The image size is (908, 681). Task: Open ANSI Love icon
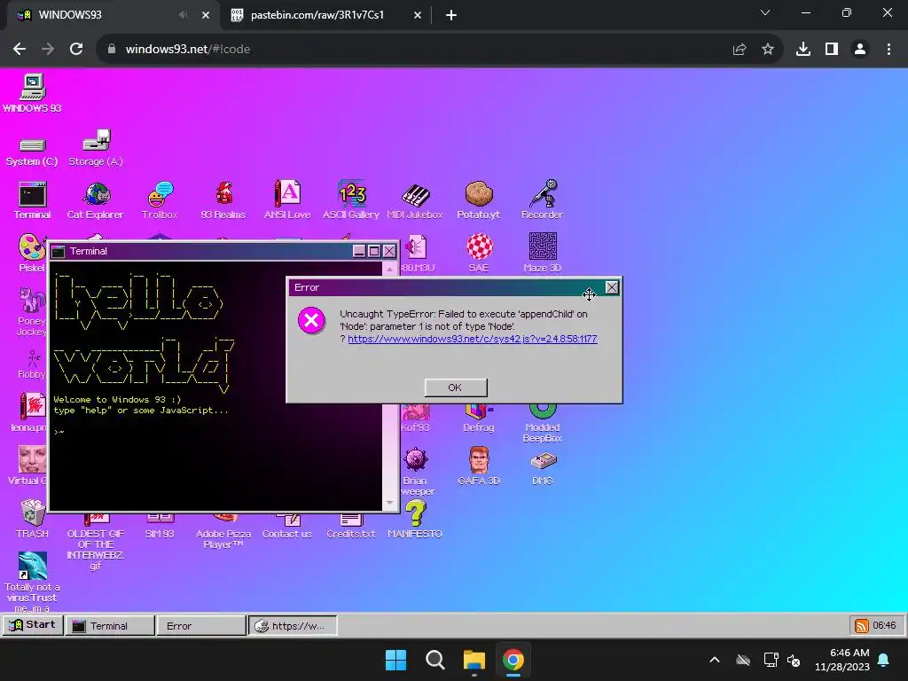(287, 200)
